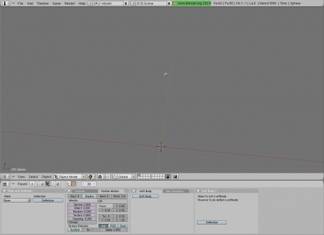324x235 pixels.
Task: Click the Soft Body enable button
Action: (x=145, y=196)
